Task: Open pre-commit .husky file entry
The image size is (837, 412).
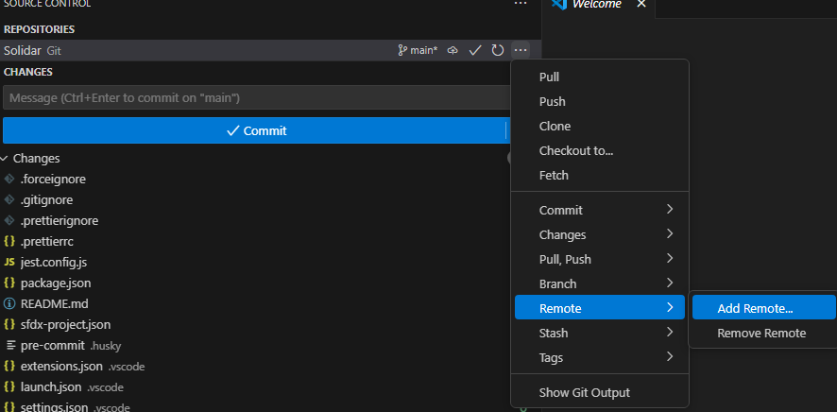Action: pyautogui.click(x=71, y=345)
